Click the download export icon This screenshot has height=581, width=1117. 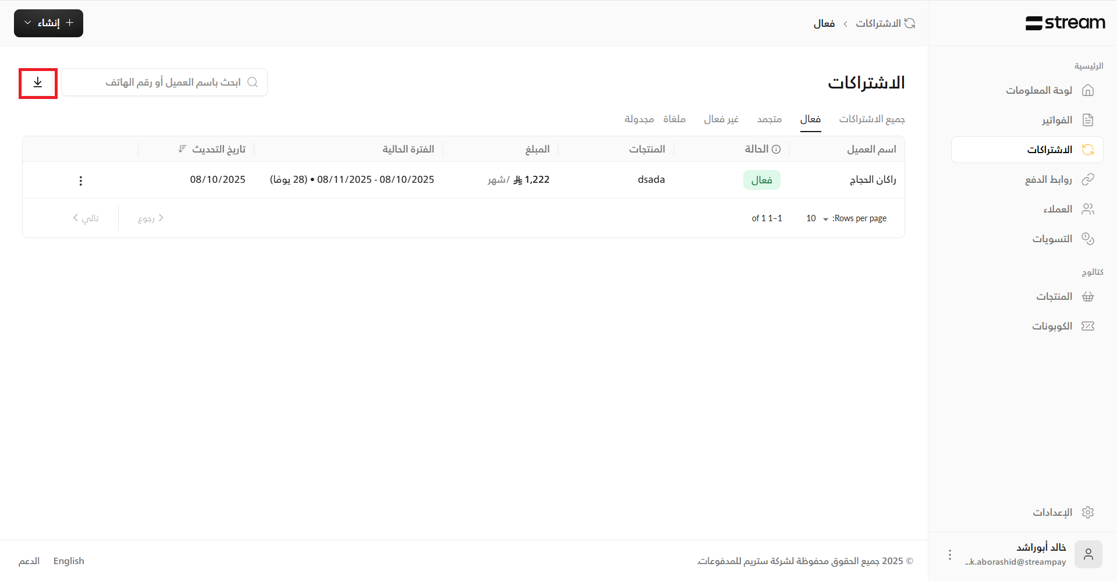click(x=38, y=83)
